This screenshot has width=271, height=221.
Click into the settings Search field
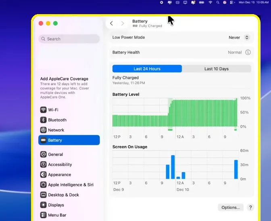click(x=69, y=39)
